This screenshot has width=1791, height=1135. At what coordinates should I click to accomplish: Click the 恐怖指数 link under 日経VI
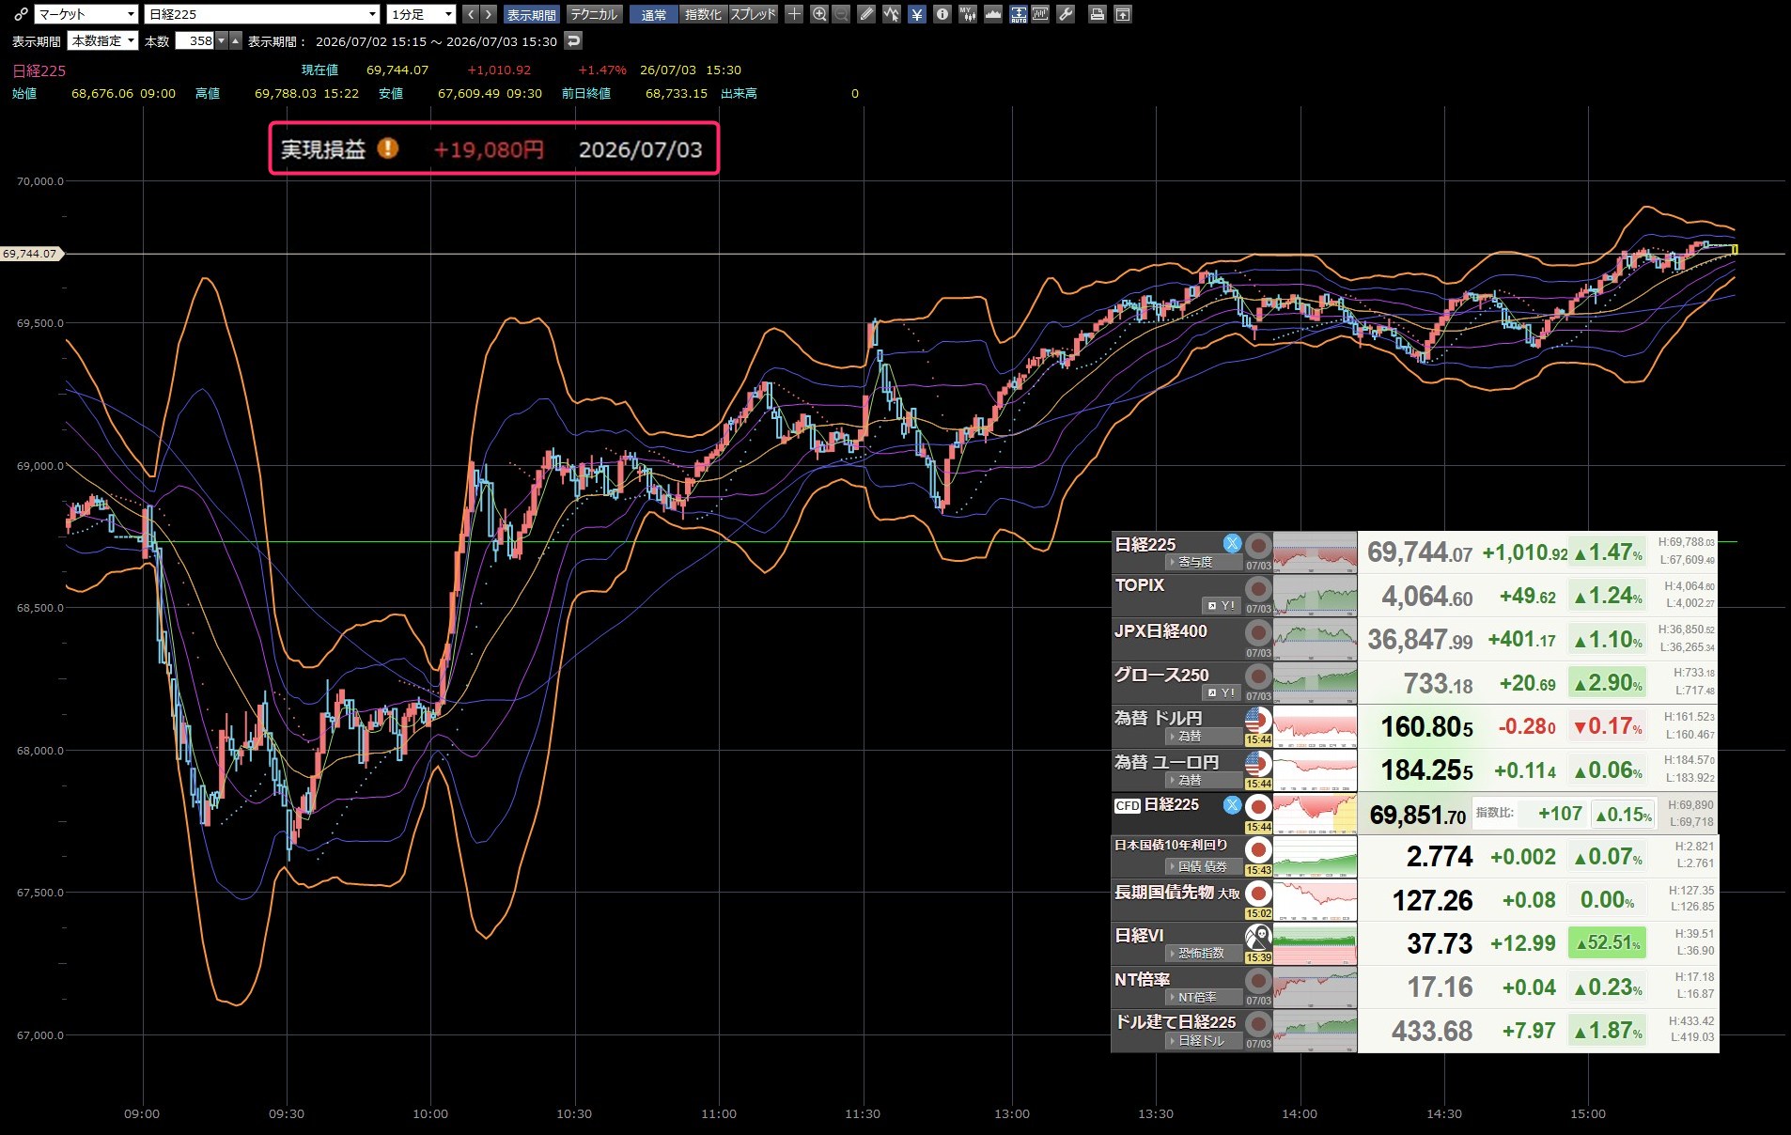tap(1201, 953)
